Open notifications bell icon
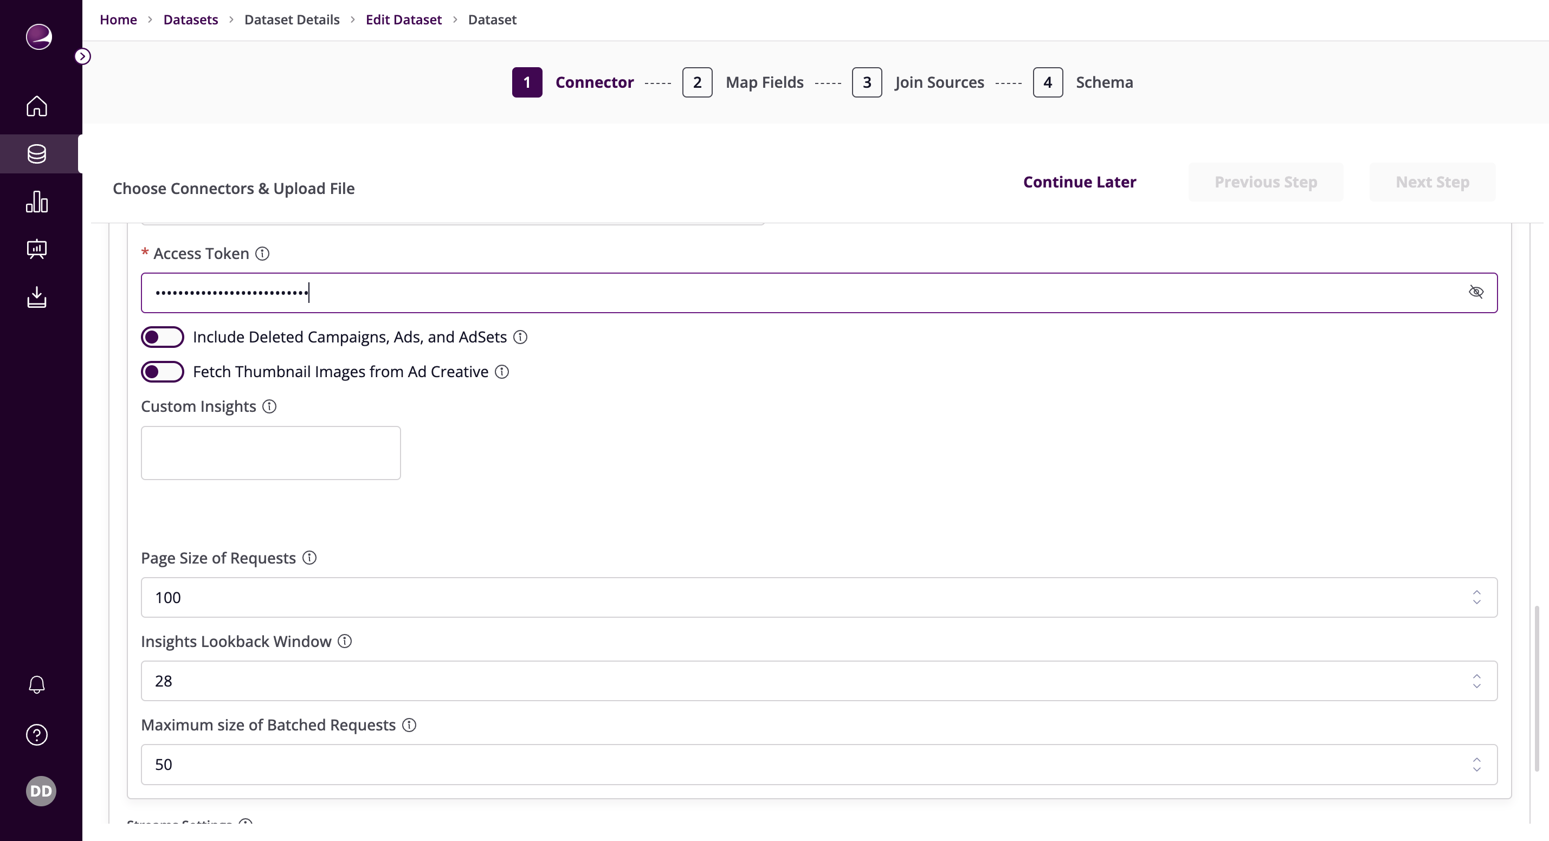 (x=37, y=684)
